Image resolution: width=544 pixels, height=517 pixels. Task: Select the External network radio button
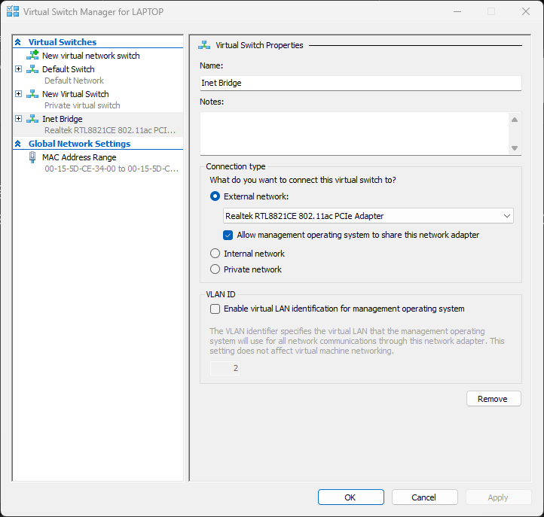(x=215, y=196)
